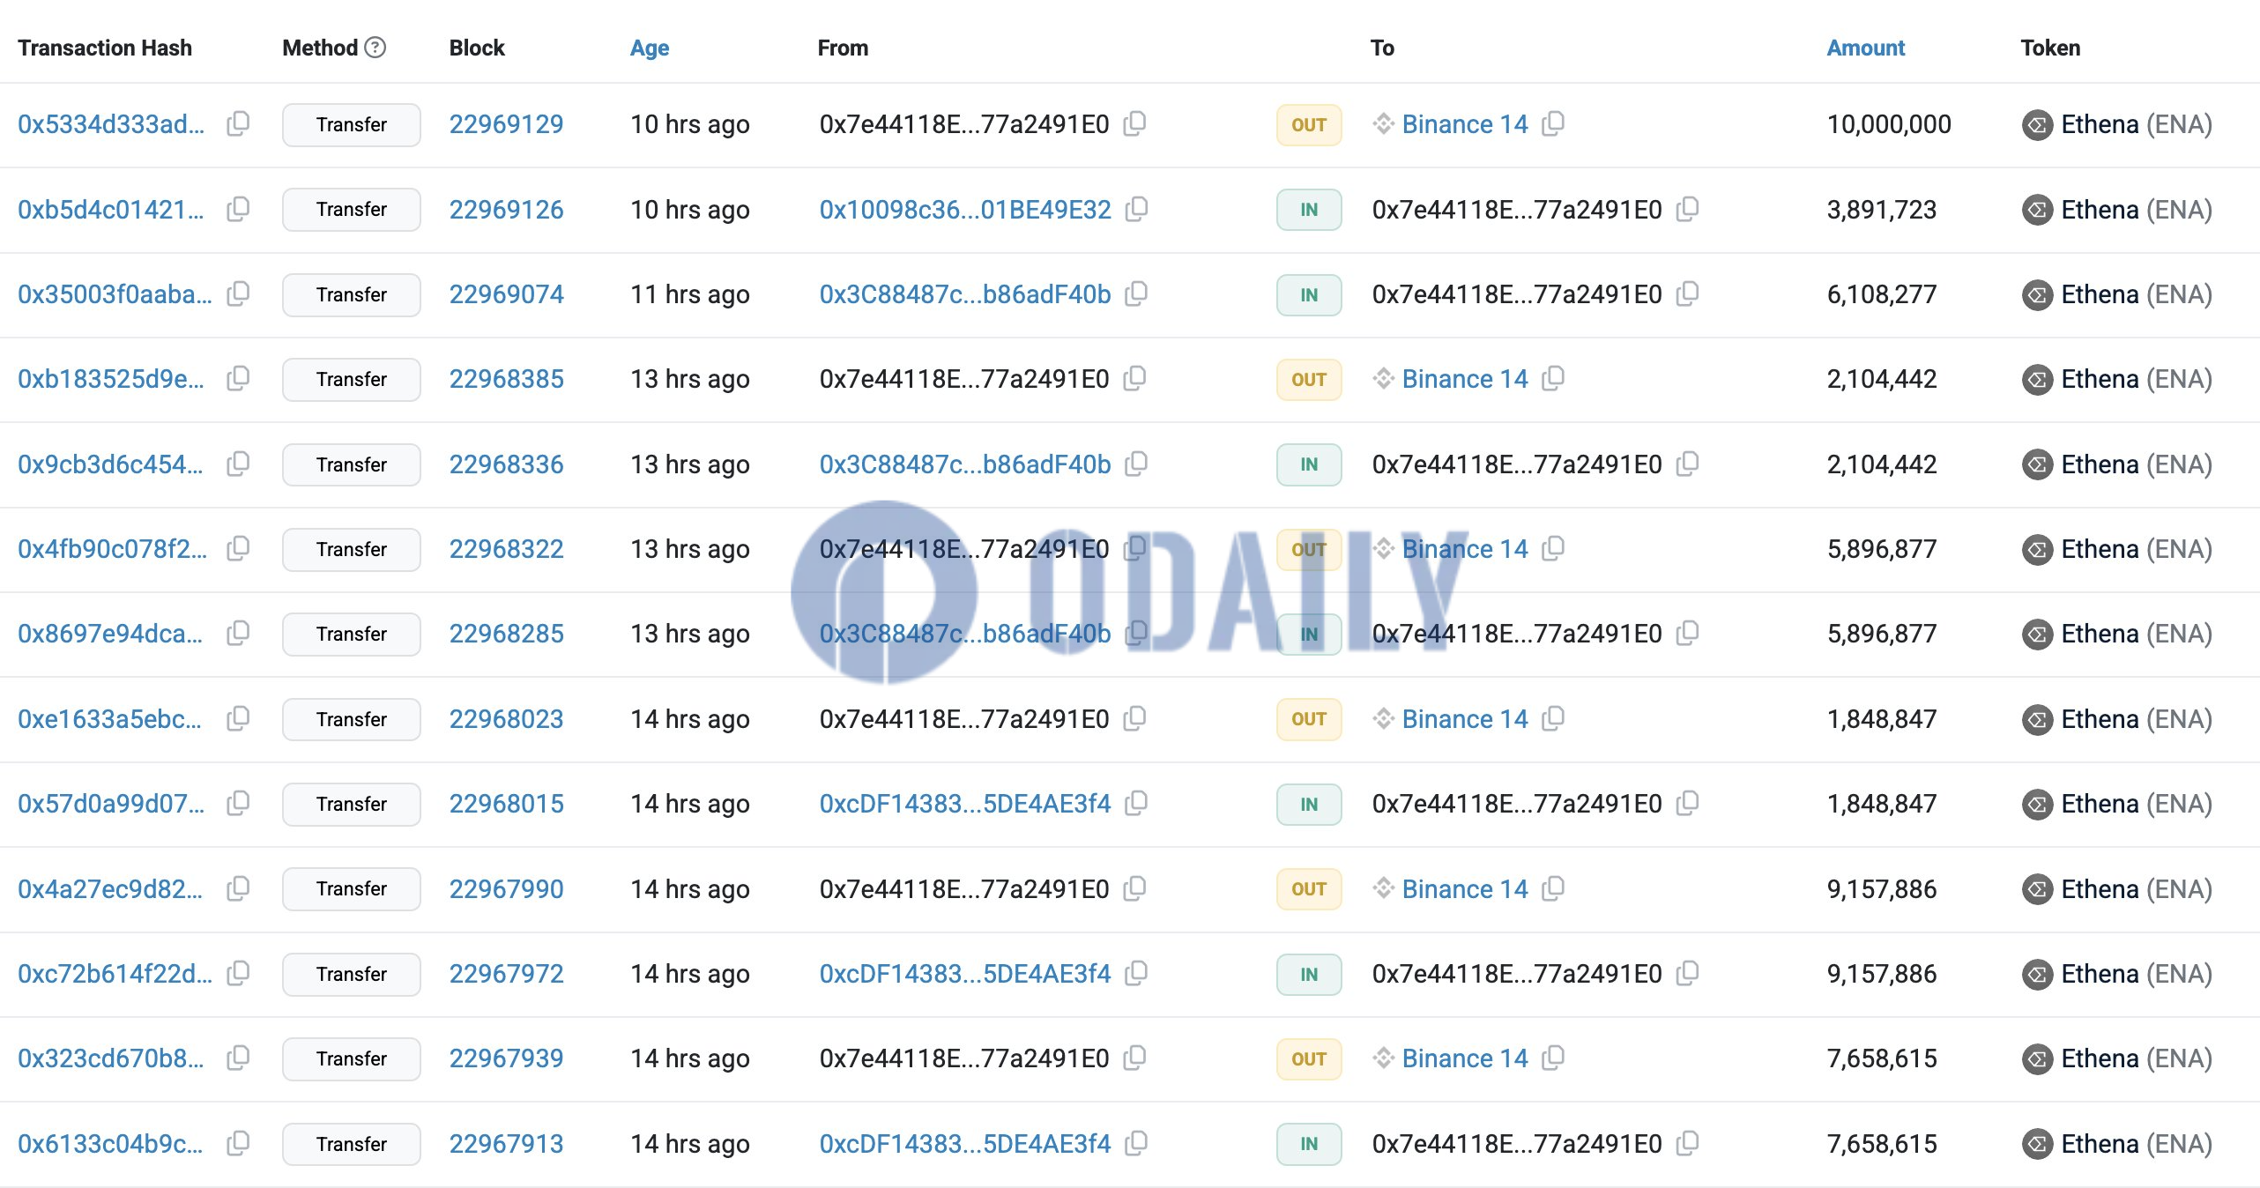Open Binance 14 in block 22967939 row
The width and height of the screenshot is (2260, 1188).
tap(1465, 1058)
